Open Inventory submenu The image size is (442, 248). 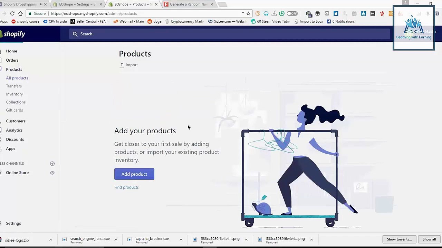[x=14, y=94]
